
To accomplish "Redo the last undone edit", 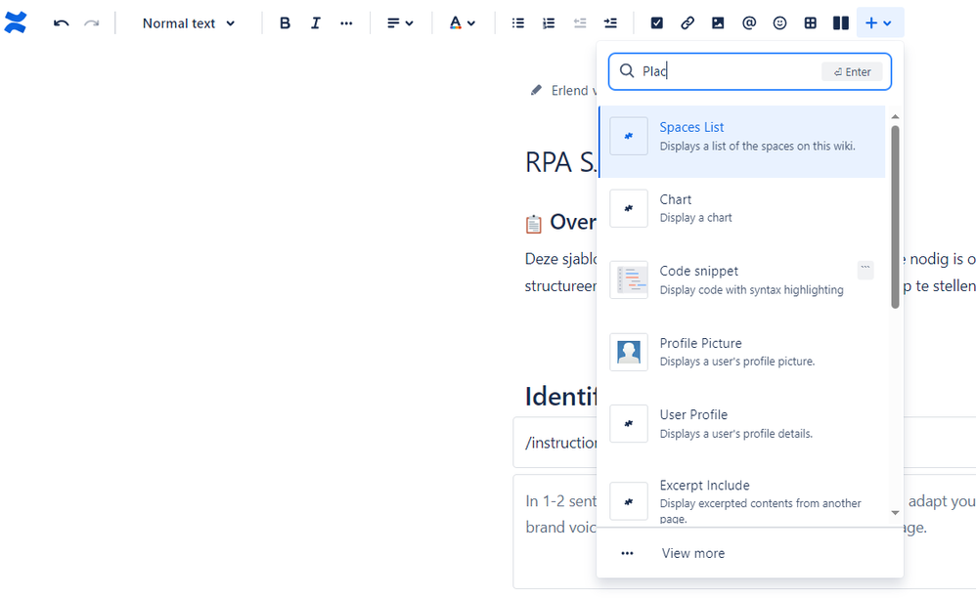I will [x=92, y=23].
